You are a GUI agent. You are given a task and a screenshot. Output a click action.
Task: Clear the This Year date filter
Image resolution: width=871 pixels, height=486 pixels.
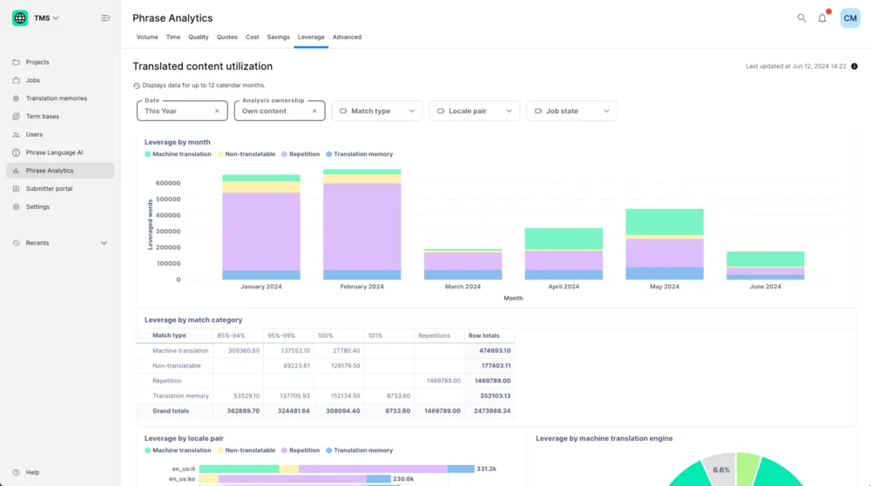[x=217, y=111]
